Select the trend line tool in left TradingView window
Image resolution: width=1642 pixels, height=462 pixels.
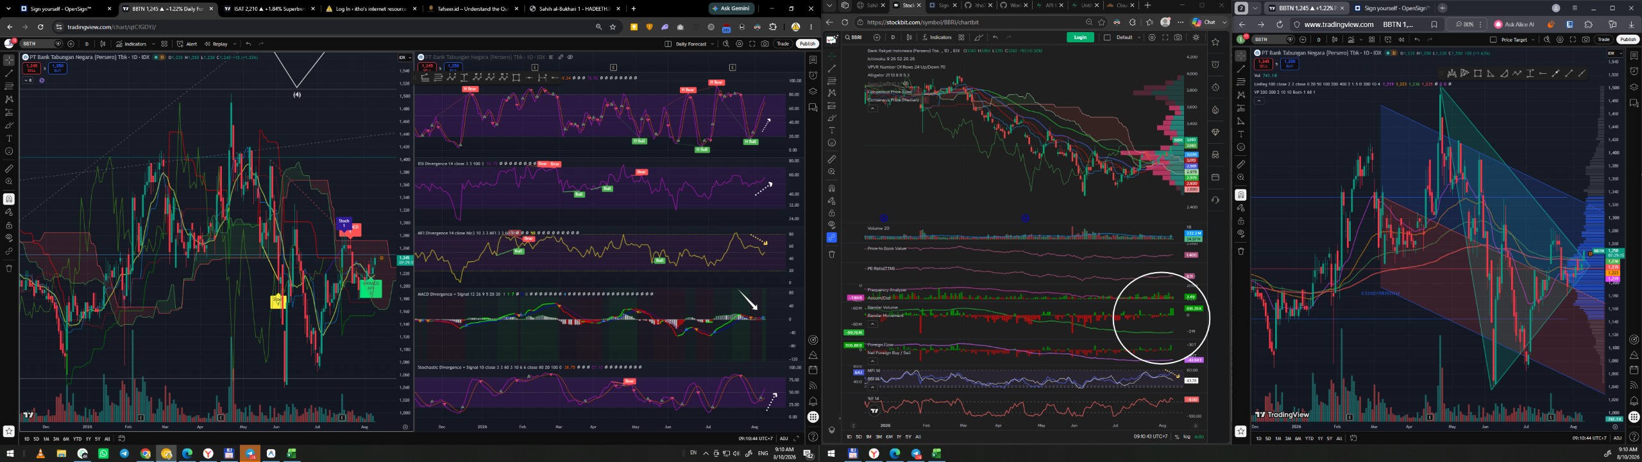9,73
